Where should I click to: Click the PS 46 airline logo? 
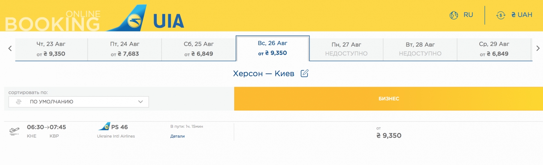[104, 127]
